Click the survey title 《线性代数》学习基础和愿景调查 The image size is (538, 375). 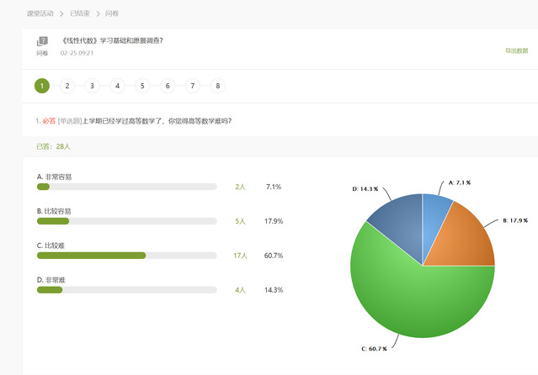(115, 40)
